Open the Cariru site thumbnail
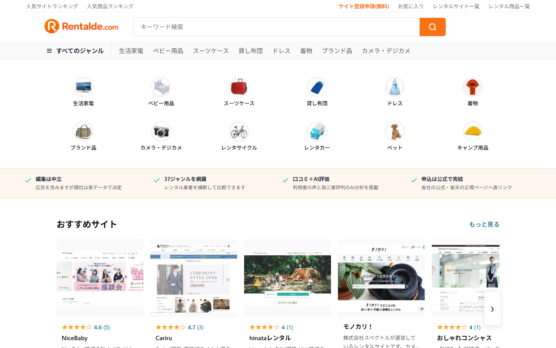This screenshot has height=348, width=556. pos(194,278)
